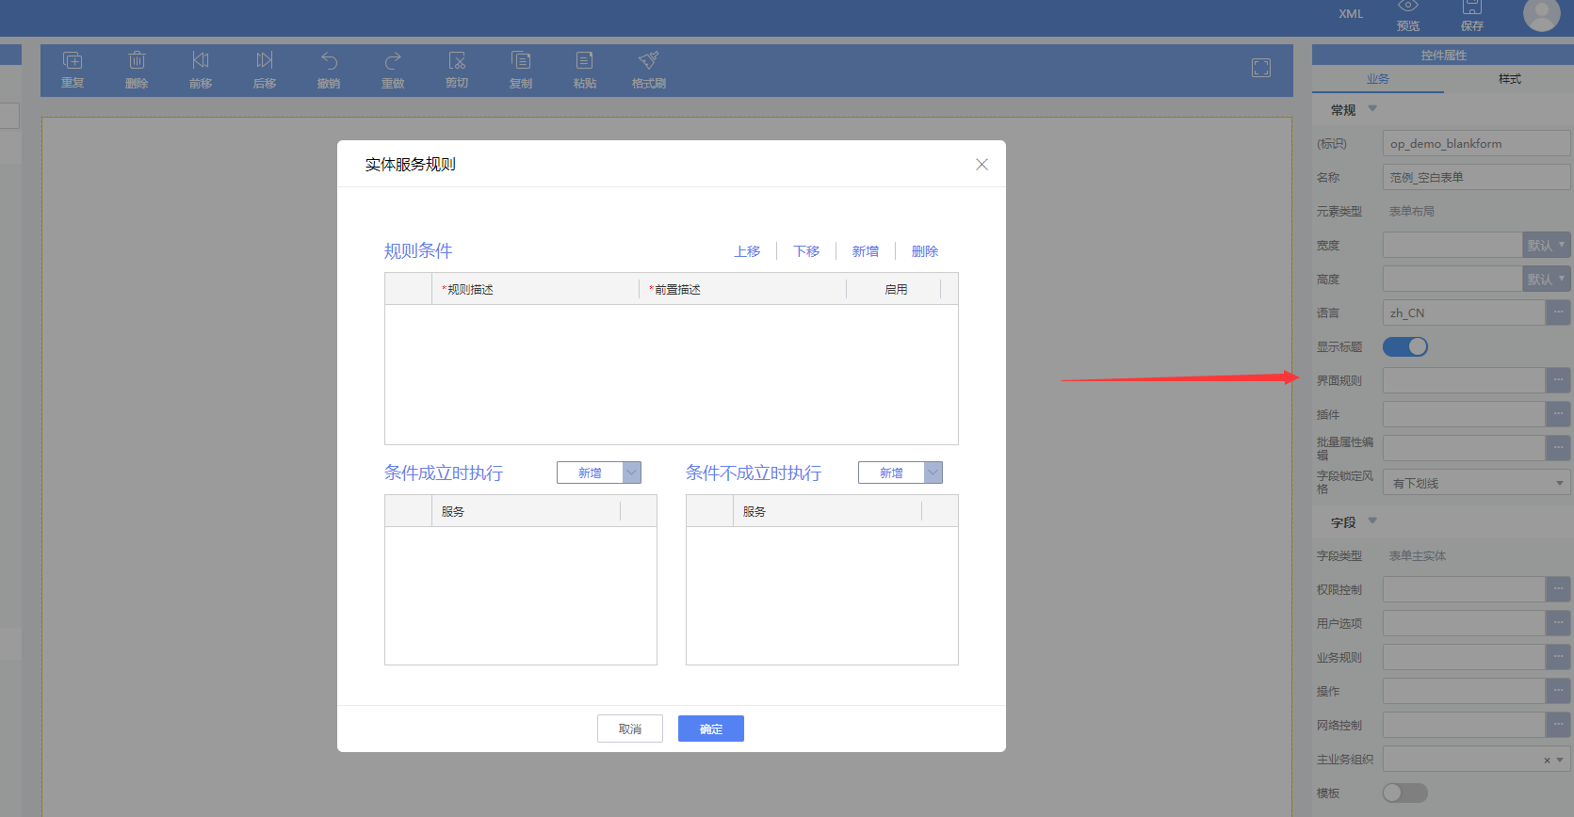Viewport: 1574px width, 817px height.
Task: Click 新增 link in 规则条件
Action: point(866,251)
